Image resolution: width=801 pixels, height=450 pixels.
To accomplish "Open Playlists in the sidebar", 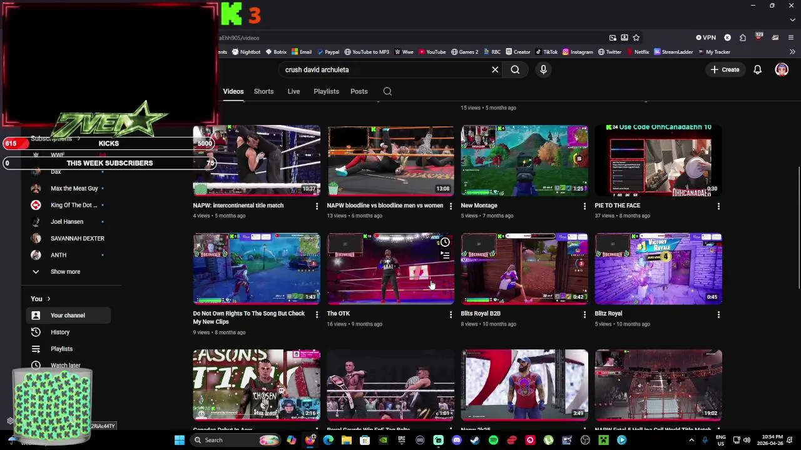I will pos(61,349).
